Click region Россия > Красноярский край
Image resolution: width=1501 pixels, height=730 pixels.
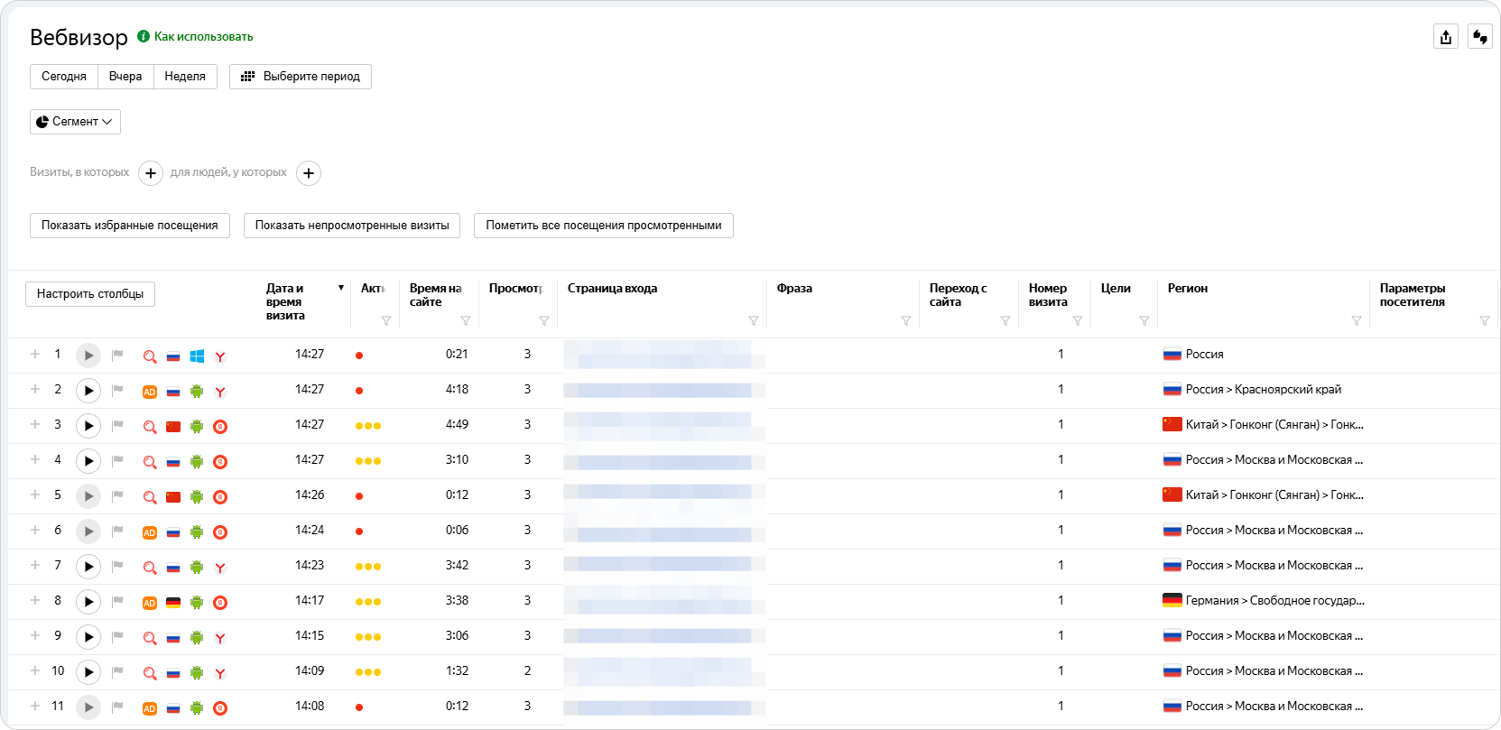(1264, 390)
